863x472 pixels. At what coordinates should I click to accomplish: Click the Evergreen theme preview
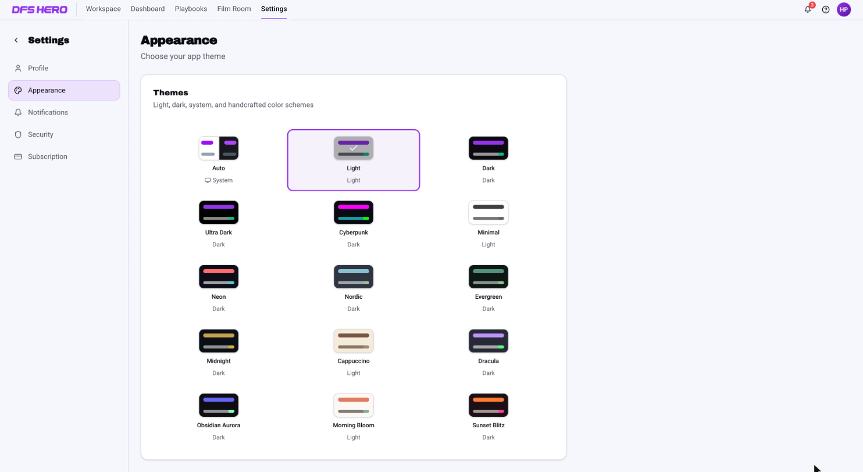488,277
